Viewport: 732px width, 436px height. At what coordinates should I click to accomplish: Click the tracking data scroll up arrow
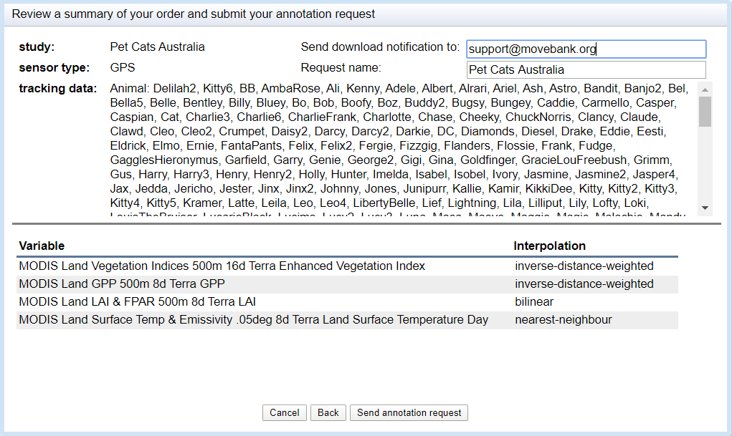(x=705, y=89)
